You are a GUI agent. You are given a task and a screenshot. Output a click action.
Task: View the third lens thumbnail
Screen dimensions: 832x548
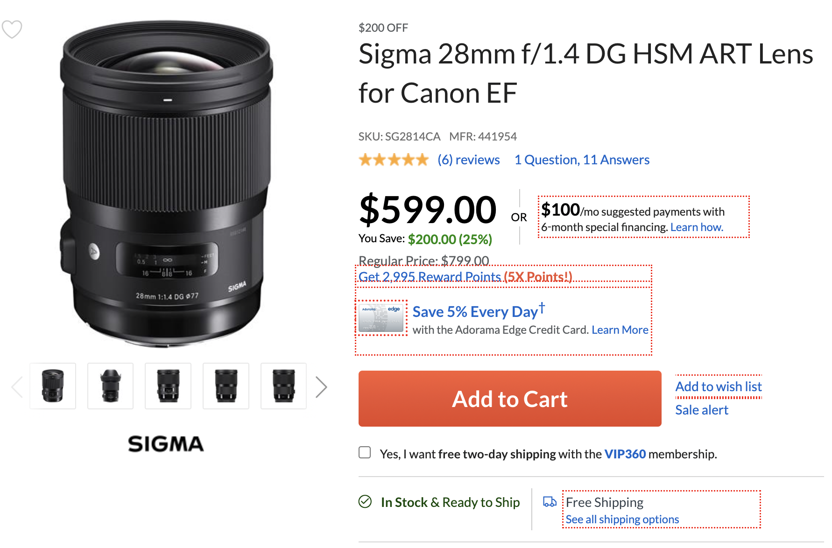pos(168,386)
